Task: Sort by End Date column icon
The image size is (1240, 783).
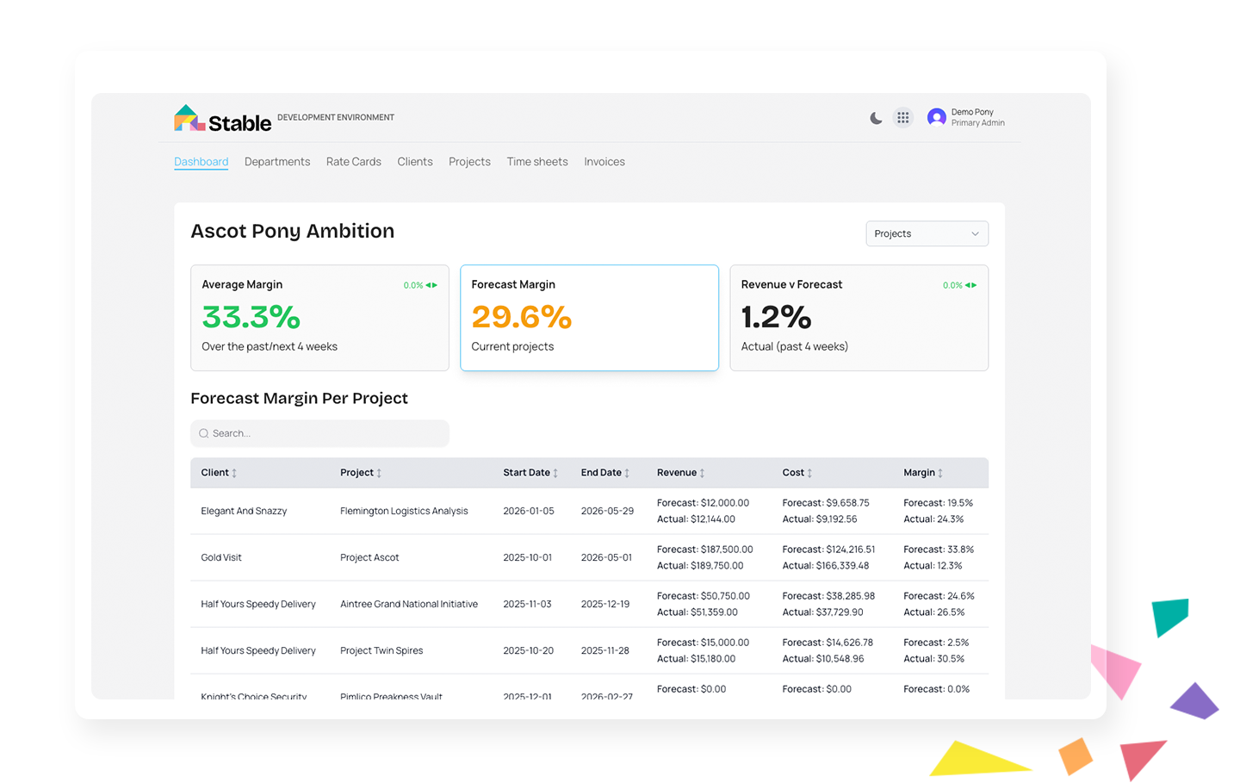Action: pyautogui.click(x=627, y=473)
